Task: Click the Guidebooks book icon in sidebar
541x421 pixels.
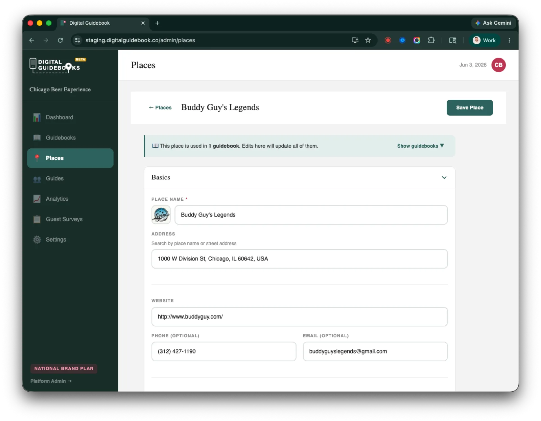Action: 37,138
